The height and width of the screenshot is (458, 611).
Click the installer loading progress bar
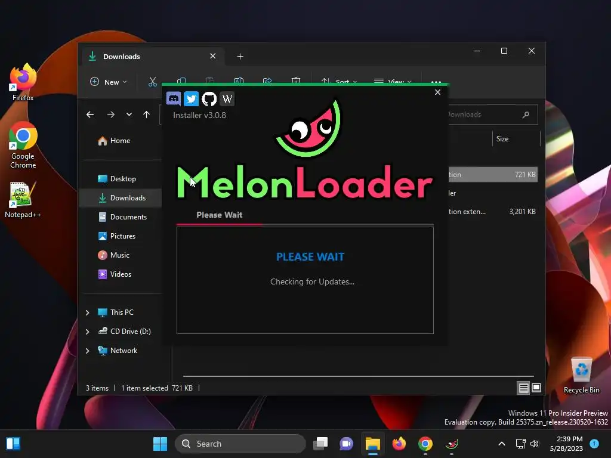pos(305,225)
